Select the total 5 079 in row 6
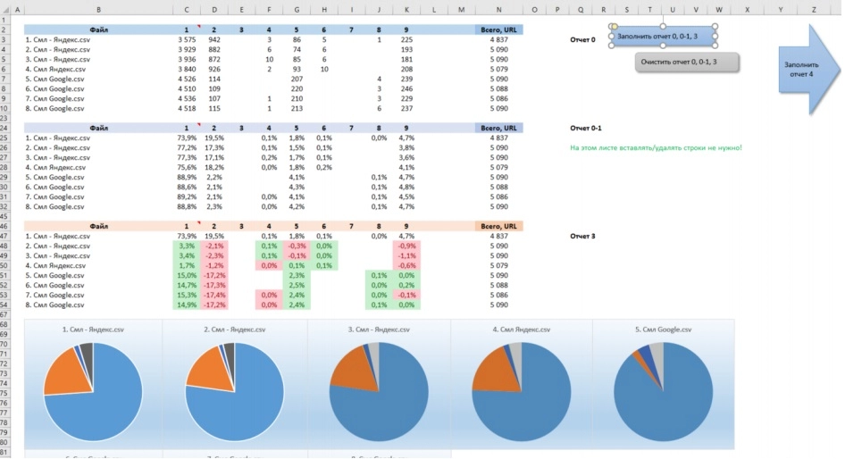 click(x=498, y=70)
